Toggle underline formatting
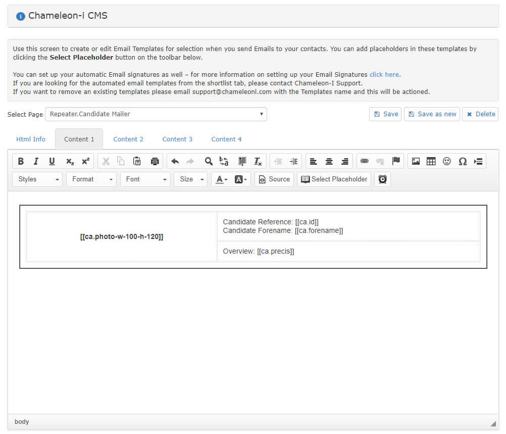 [x=52, y=162]
